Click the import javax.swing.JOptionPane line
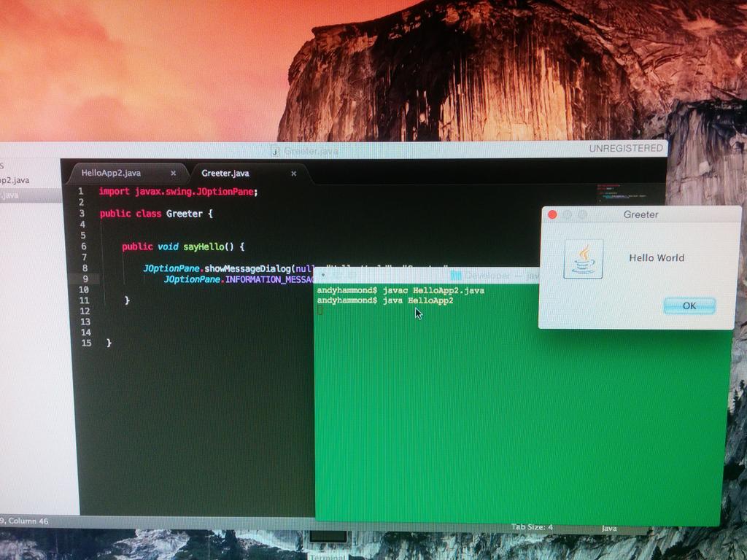Image resolution: width=747 pixels, height=560 pixels. (178, 192)
